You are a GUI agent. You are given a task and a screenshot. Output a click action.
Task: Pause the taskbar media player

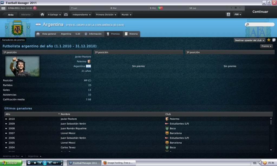coord(45,163)
